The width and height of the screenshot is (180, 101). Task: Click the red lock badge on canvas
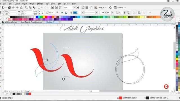click(166, 87)
